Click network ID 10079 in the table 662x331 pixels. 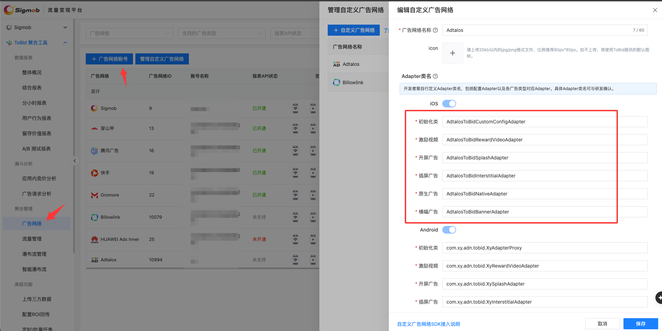(x=156, y=217)
